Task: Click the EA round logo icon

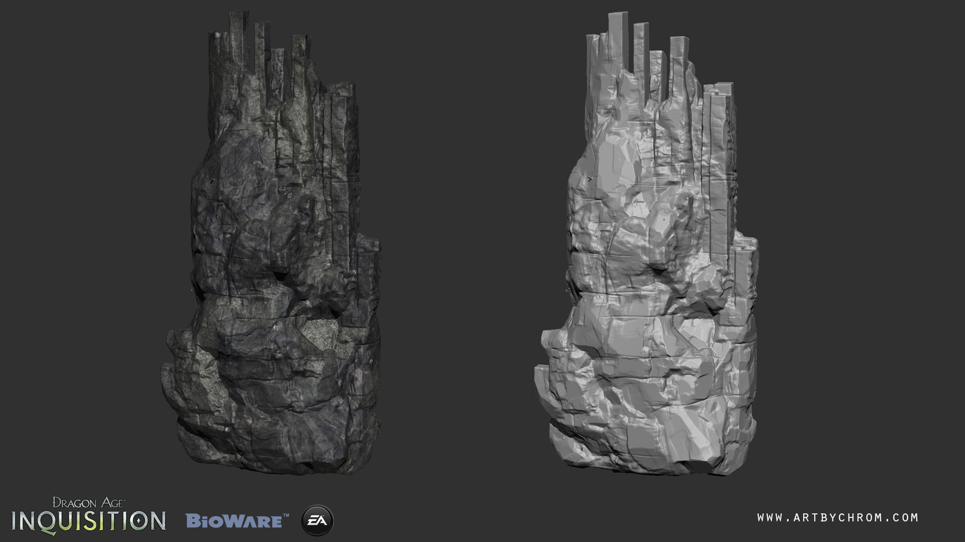Action: pos(317,520)
